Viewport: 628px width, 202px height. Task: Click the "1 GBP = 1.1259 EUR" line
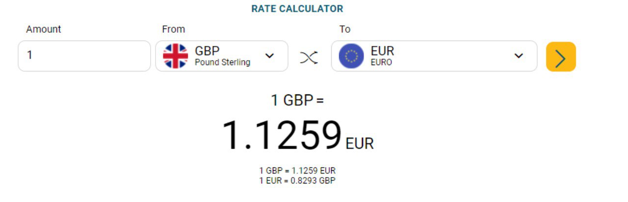[297, 171]
